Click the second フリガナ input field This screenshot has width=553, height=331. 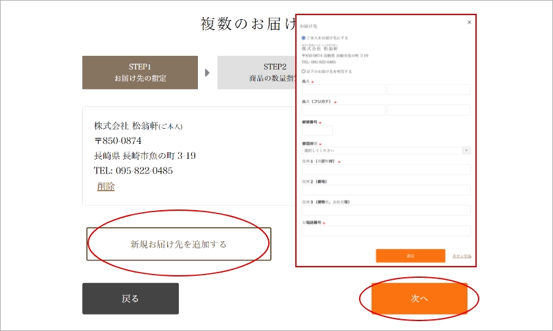click(x=429, y=110)
